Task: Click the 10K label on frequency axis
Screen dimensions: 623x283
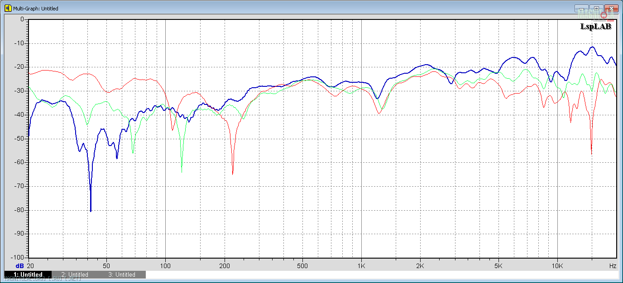Action: tap(557, 265)
